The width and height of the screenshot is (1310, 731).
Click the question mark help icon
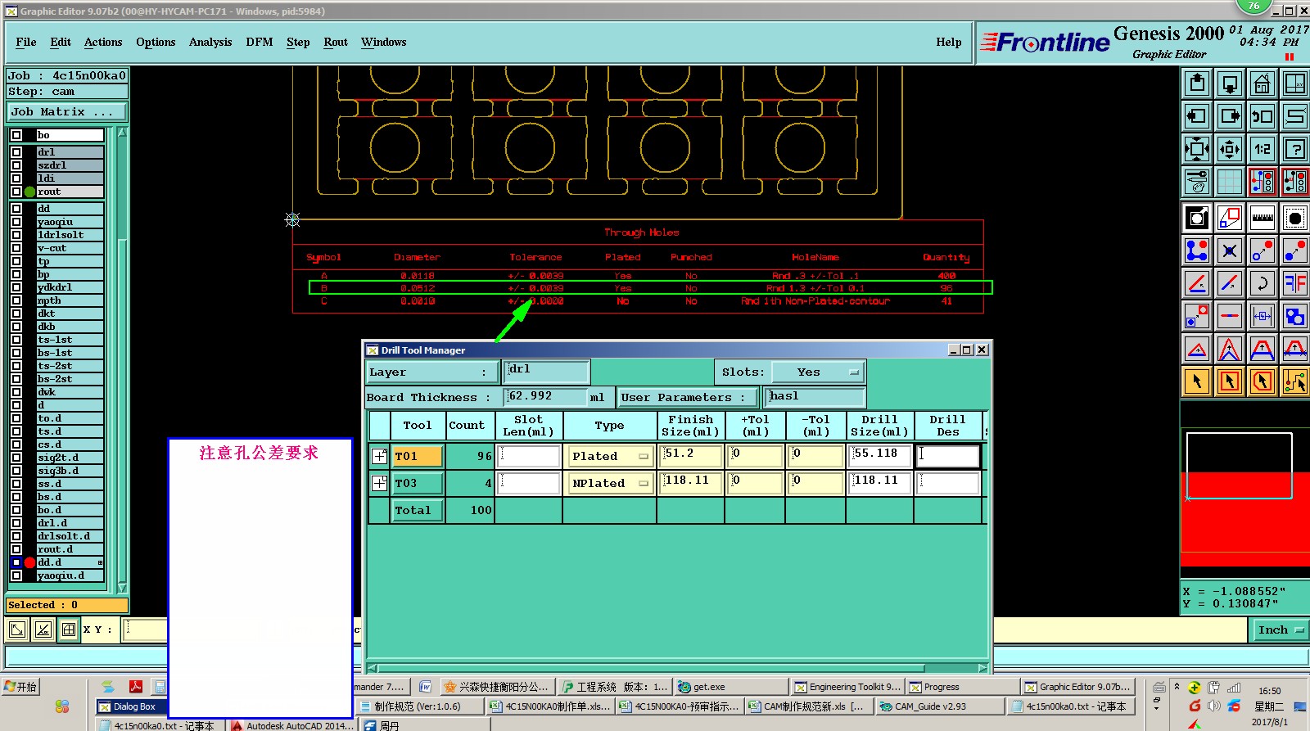(1294, 149)
